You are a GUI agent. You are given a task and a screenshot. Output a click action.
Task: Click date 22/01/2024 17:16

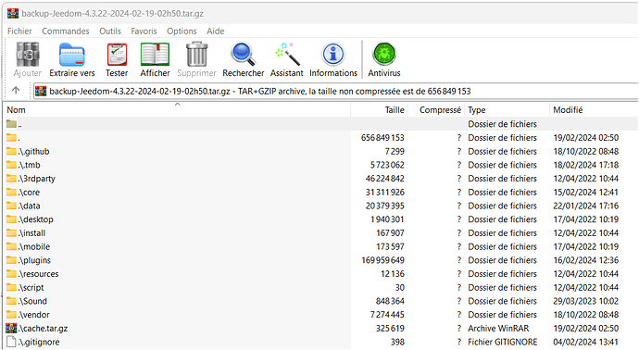pos(585,206)
